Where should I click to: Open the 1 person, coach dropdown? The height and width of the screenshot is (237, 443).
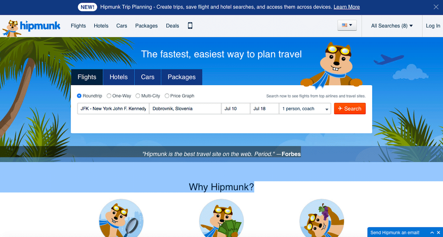(305, 109)
